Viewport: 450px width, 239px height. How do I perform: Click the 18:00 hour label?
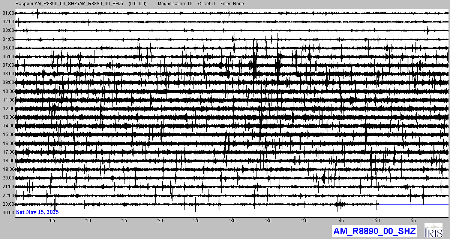click(8, 161)
